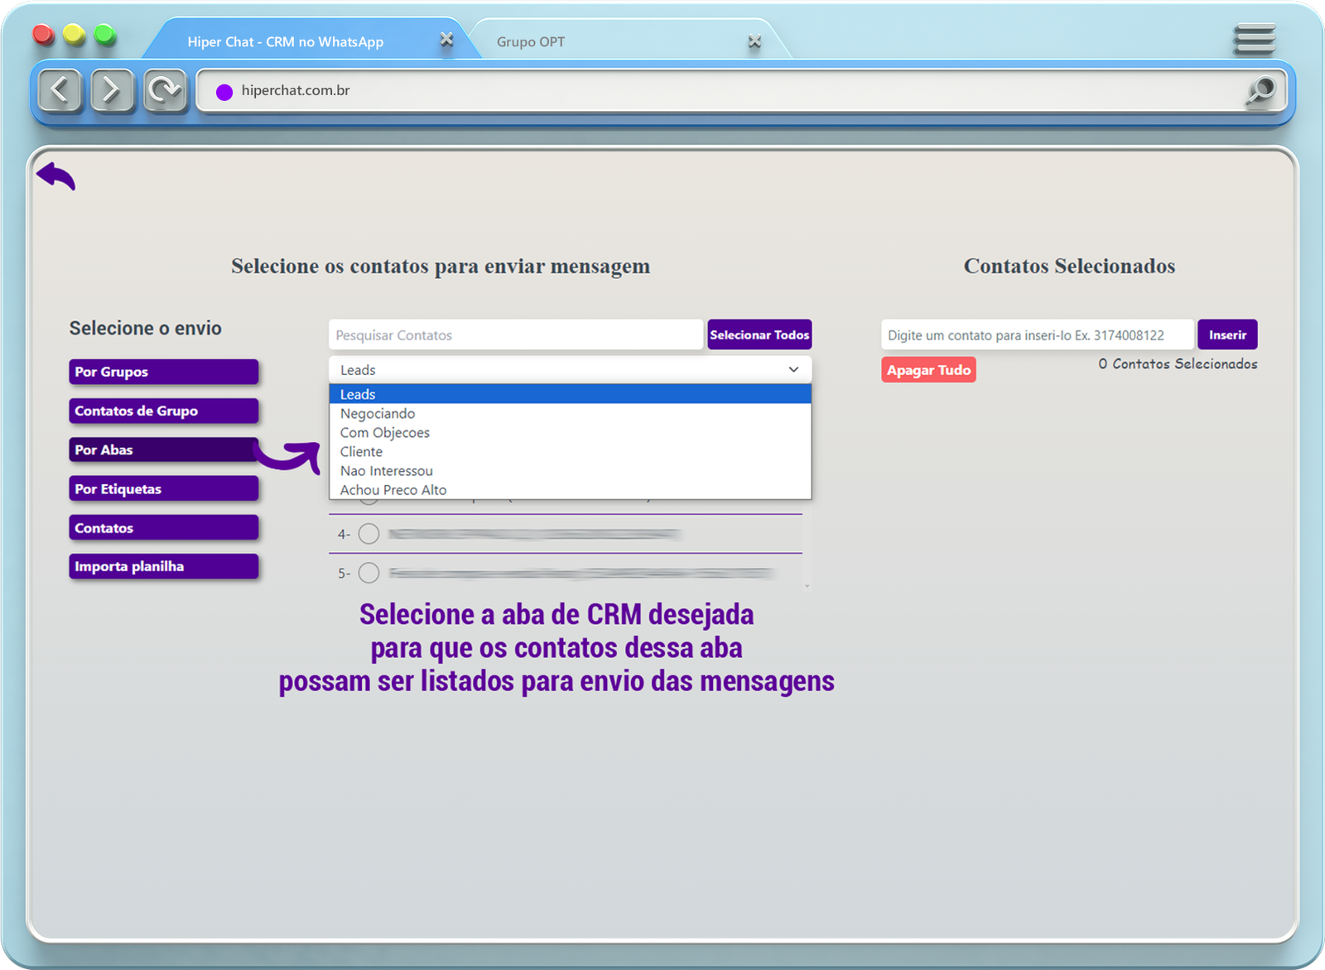The width and height of the screenshot is (1325, 970).
Task: Open the Por Etiquetas send option
Action: tap(163, 489)
